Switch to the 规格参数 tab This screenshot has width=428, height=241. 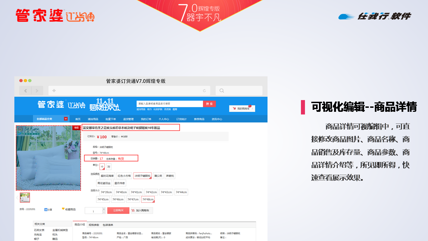[x=94, y=225]
